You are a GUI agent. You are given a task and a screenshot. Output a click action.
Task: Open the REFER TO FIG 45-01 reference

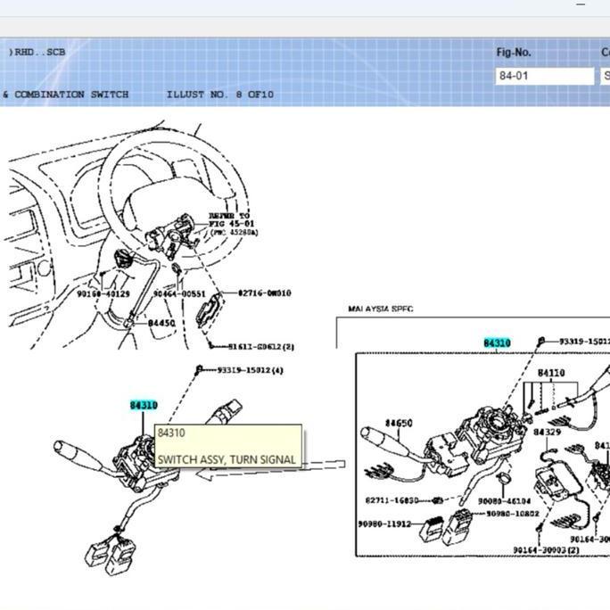[x=233, y=224]
